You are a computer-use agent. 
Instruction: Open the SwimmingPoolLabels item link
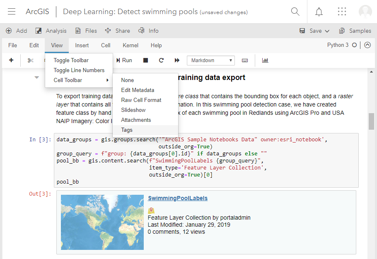[x=178, y=198]
